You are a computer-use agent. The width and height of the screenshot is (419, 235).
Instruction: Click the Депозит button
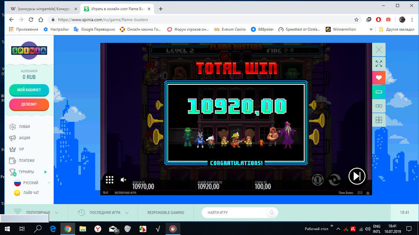tap(29, 105)
